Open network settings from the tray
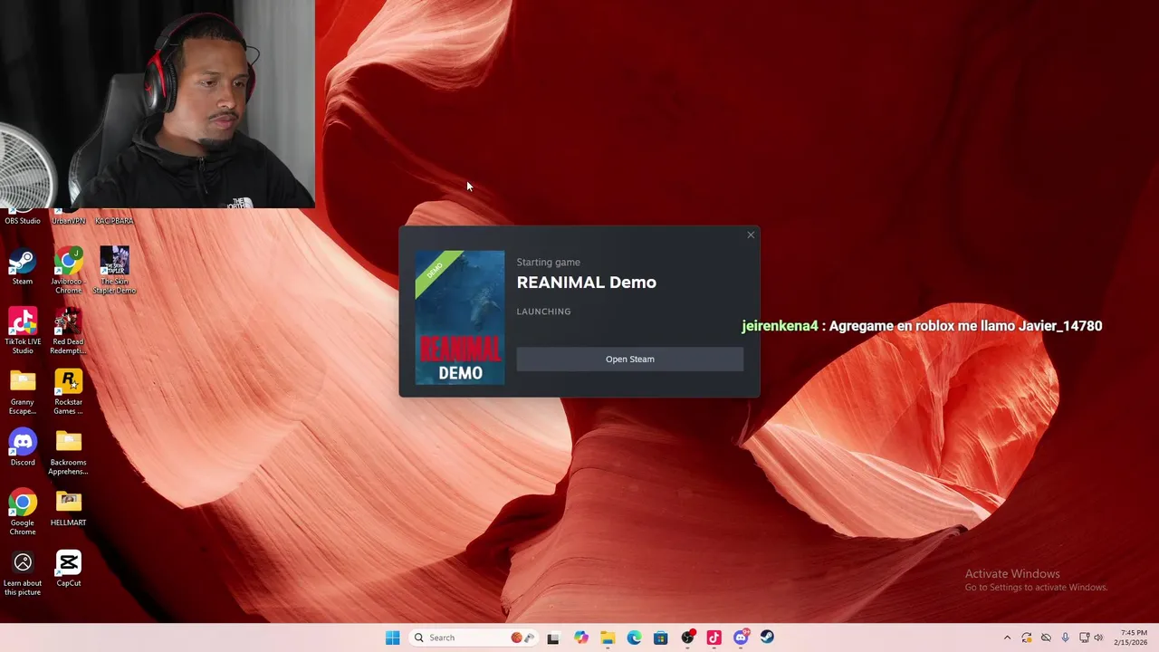1159x652 pixels. (x=1085, y=638)
